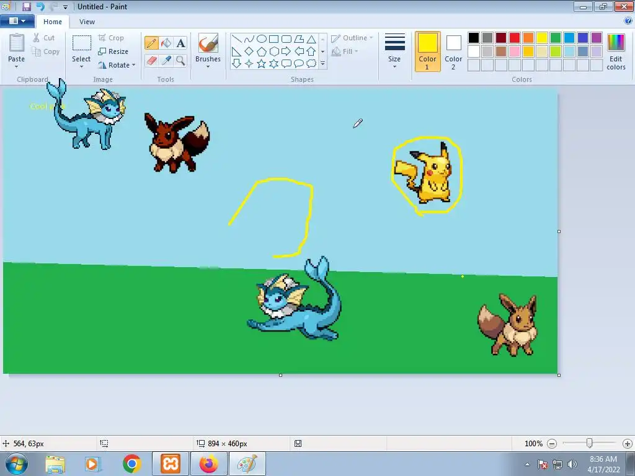This screenshot has height=476, width=635.
Task: Choose the Five-point star shape
Action: click(262, 64)
